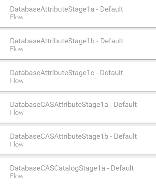Click the DatabaseCASAttributeStage1b title text
Image resolution: width=156 pixels, height=185 pixels.
pyautogui.click(x=74, y=136)
